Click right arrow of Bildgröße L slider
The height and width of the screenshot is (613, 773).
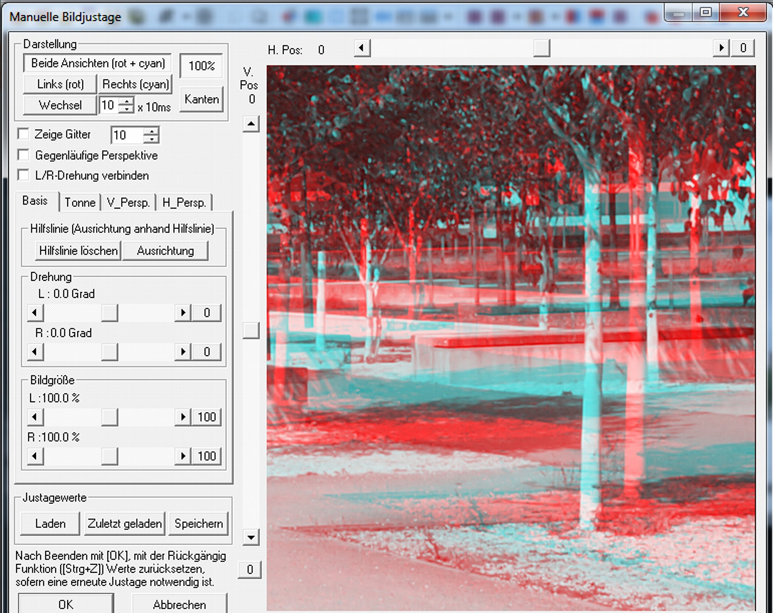[183, 417]
